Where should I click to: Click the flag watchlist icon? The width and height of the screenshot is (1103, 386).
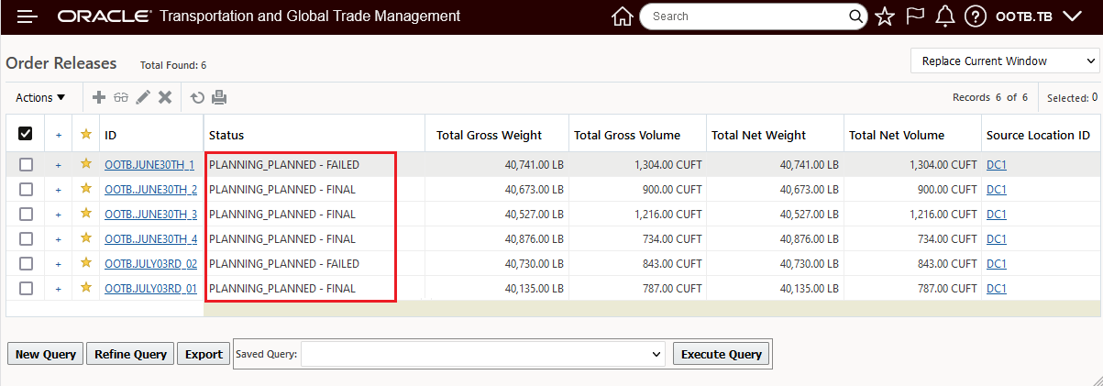pos(915,17)
